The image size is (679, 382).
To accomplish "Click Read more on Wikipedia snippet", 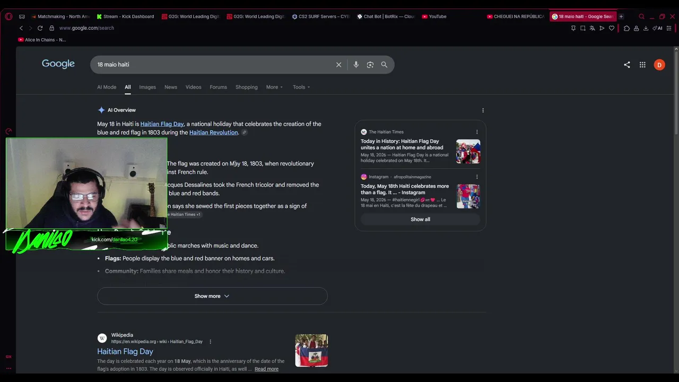I will (266, 369).
